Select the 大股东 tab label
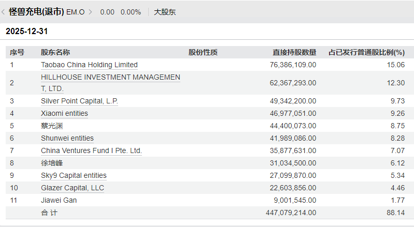 tap(165, 12)
